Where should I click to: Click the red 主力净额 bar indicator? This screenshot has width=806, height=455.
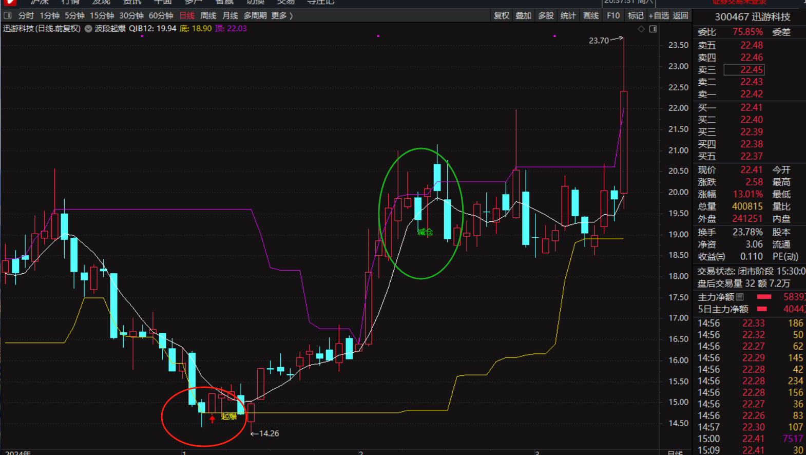click(764, 297)
